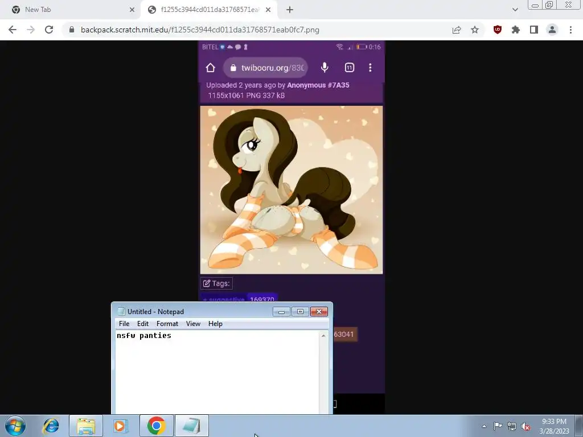Open the Extensions puzzle-piece menu
The height and width of the screenshot is (437, 583).
click(x=516, y=30)
